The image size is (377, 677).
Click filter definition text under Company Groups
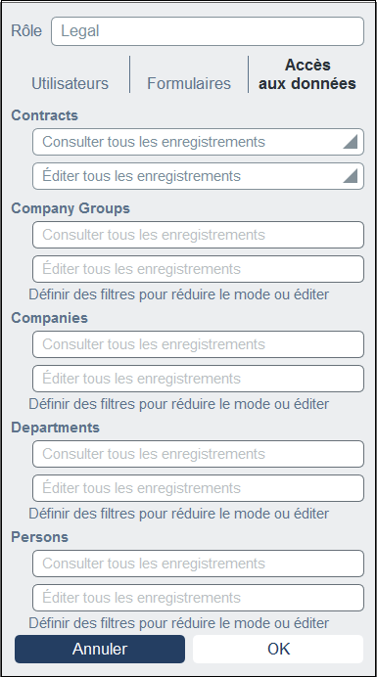pyautogui.click(x=178, y=294)
